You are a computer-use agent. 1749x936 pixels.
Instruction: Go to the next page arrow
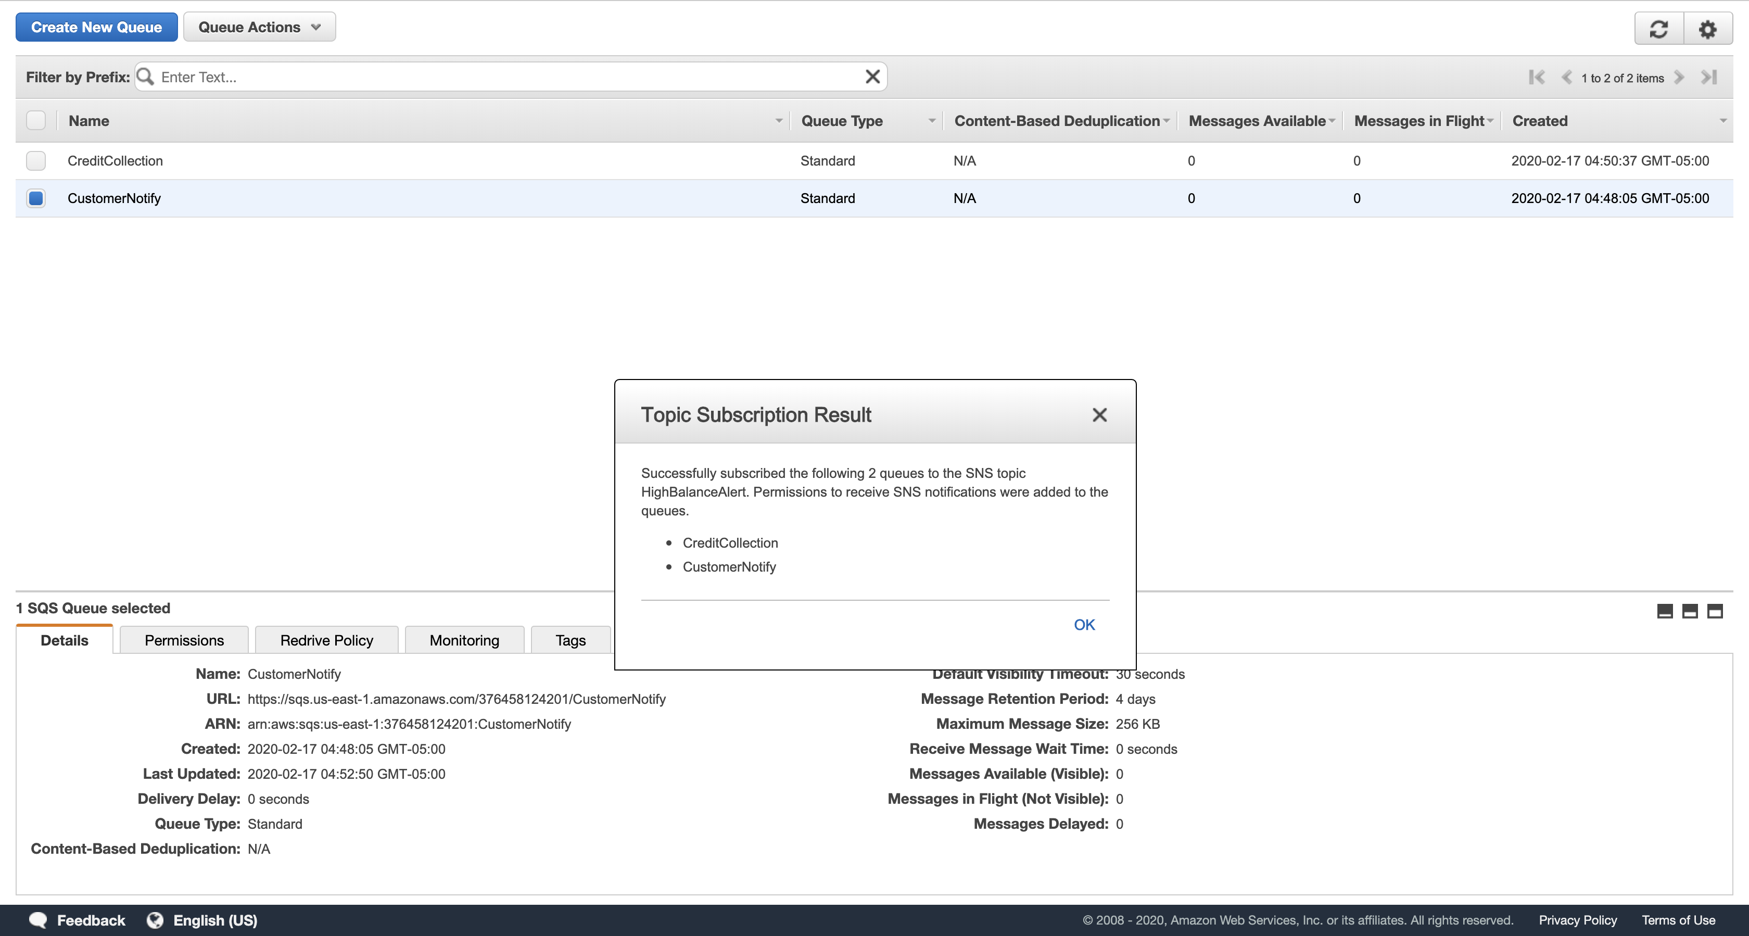1679,78
